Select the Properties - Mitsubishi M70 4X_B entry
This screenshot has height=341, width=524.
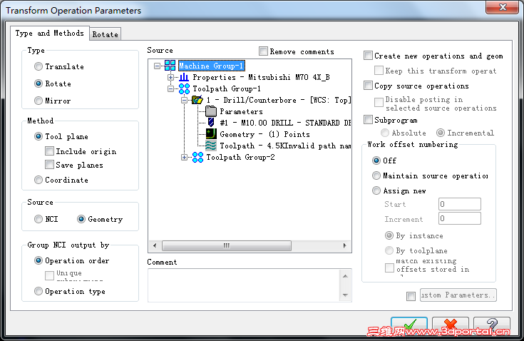[x=261, y=77]
